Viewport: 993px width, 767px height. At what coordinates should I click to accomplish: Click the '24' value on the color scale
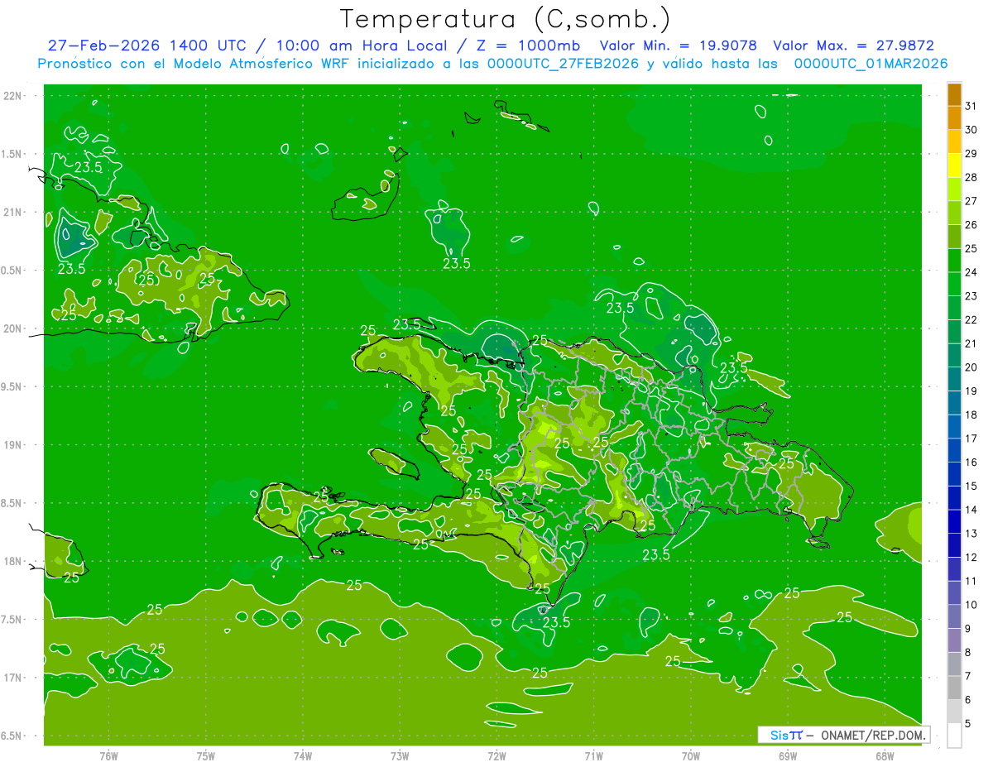971,272
